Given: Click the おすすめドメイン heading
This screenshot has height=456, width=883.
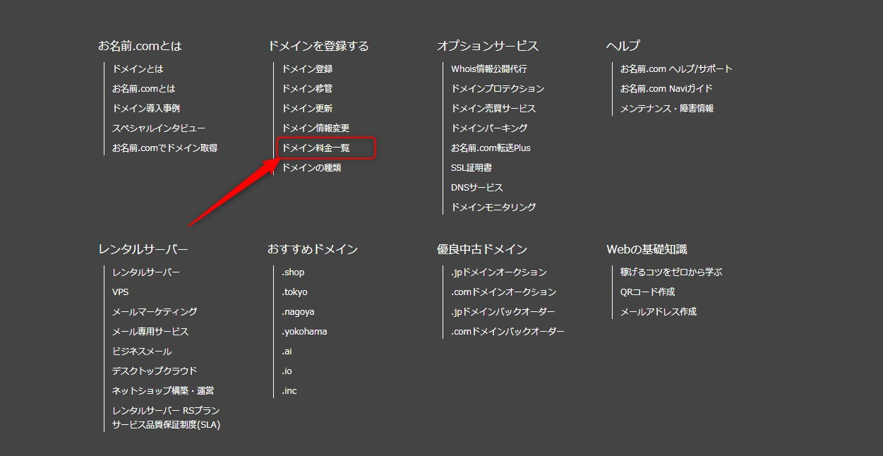Looking at the screenshot, I should click(313, 249).
